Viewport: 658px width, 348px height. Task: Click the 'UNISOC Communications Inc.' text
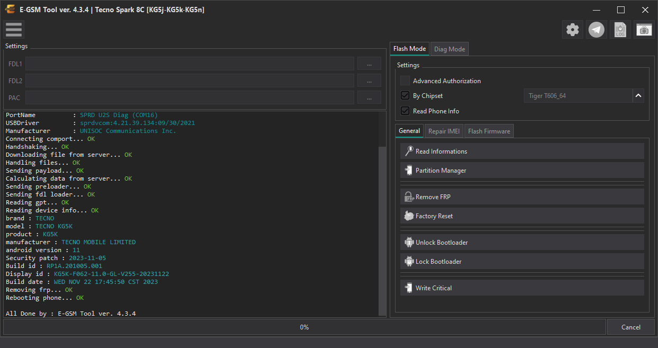click(x=128, y=131)
